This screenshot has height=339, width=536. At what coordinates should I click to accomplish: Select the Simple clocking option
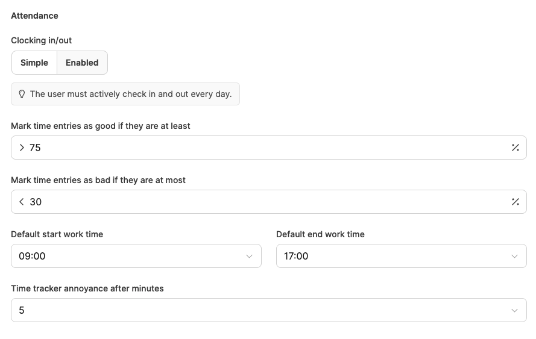(x=34, y=63)
